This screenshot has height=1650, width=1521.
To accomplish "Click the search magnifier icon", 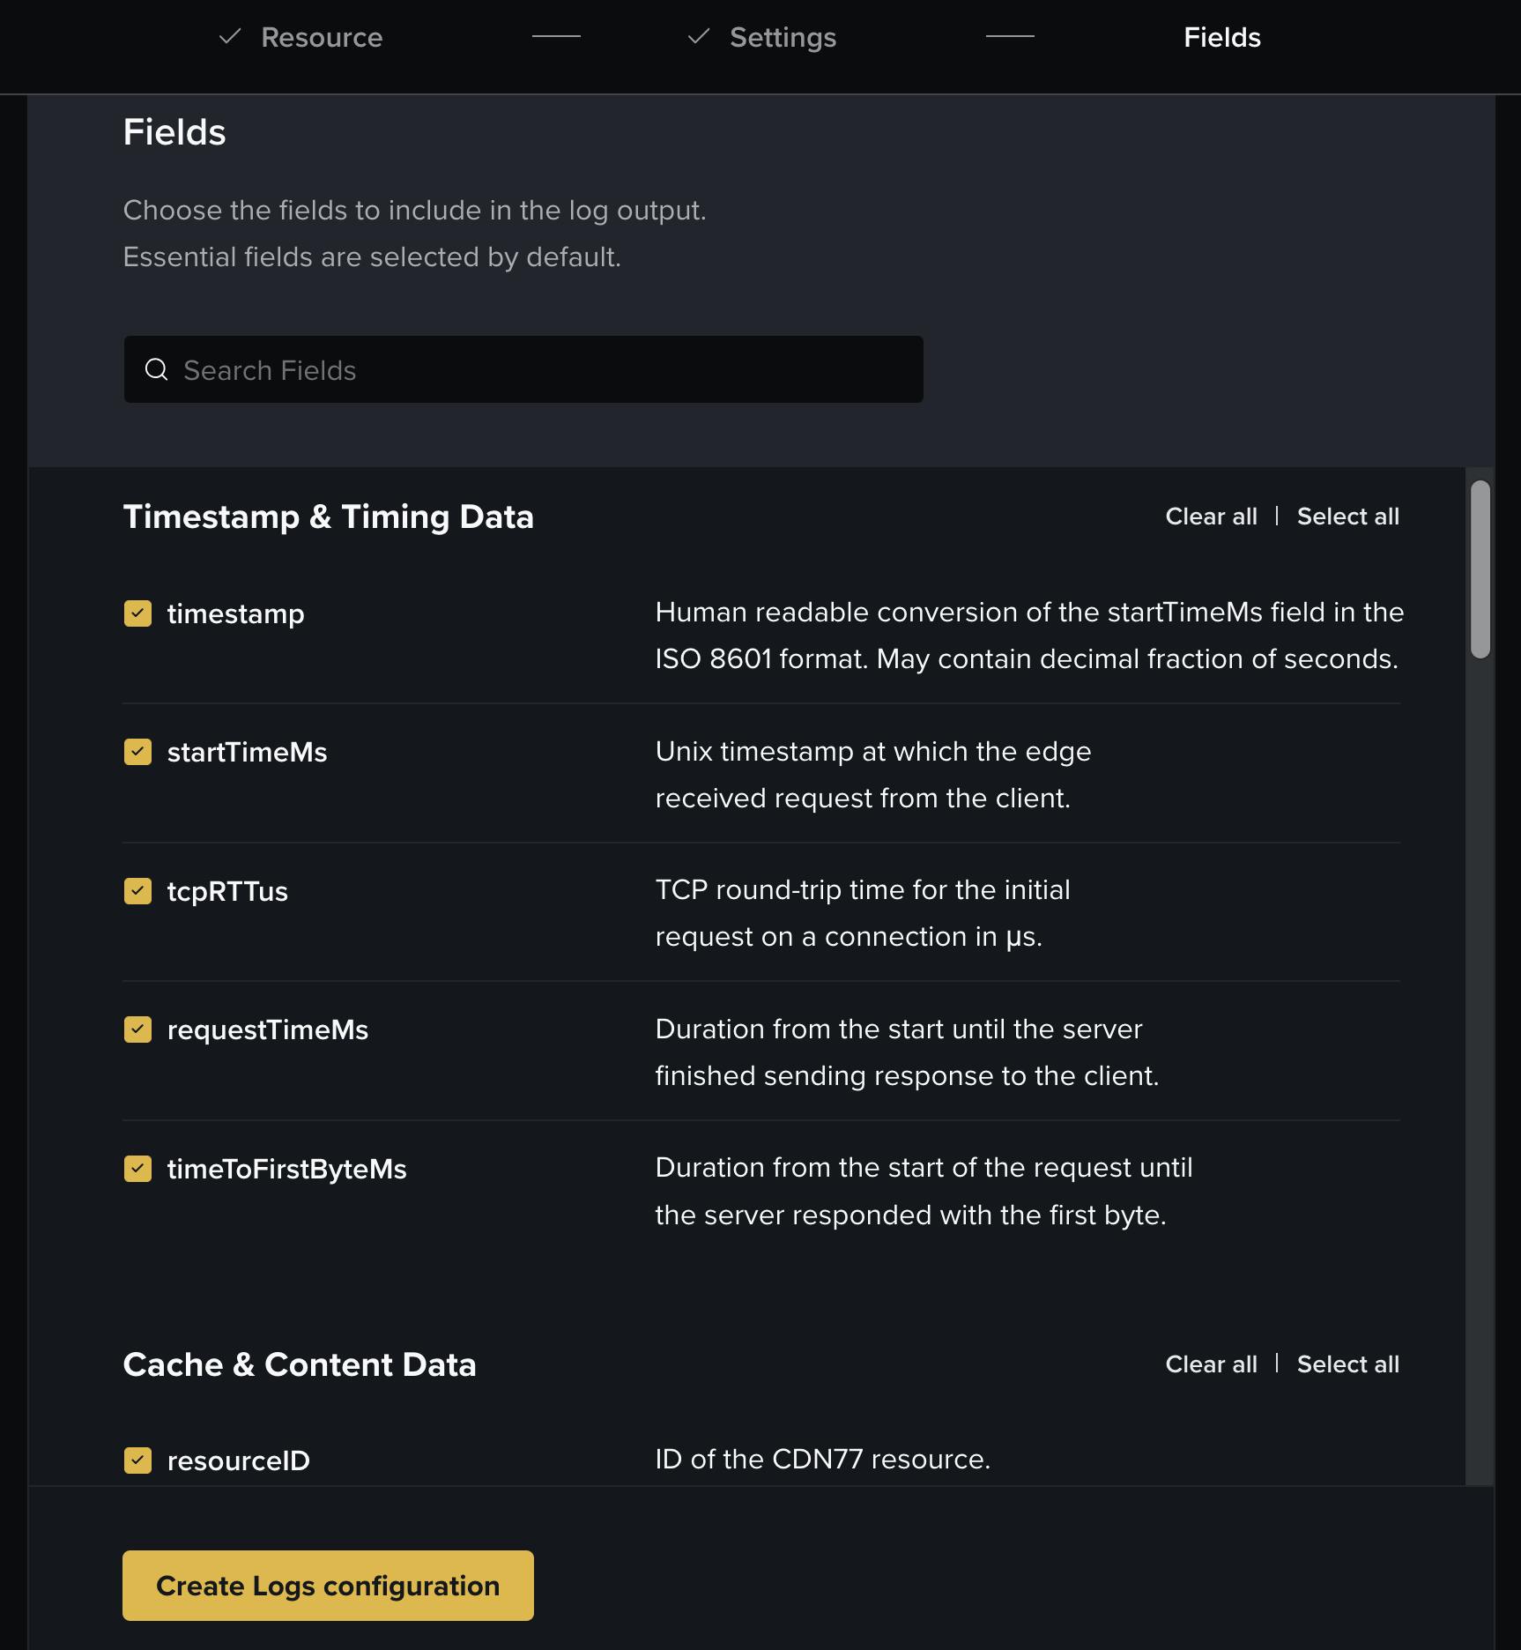I will pos(157,369).
